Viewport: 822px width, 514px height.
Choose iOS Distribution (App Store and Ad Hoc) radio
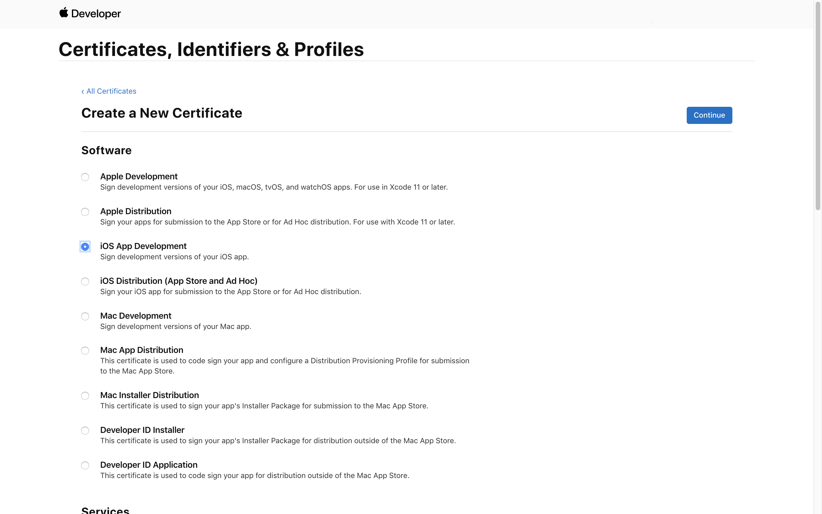tap(85, 282)
